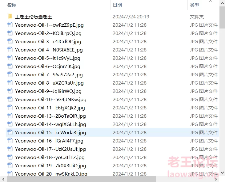Sort files by the 类型 column
This screenshot has width=225, height=182.
click(195, 5)
